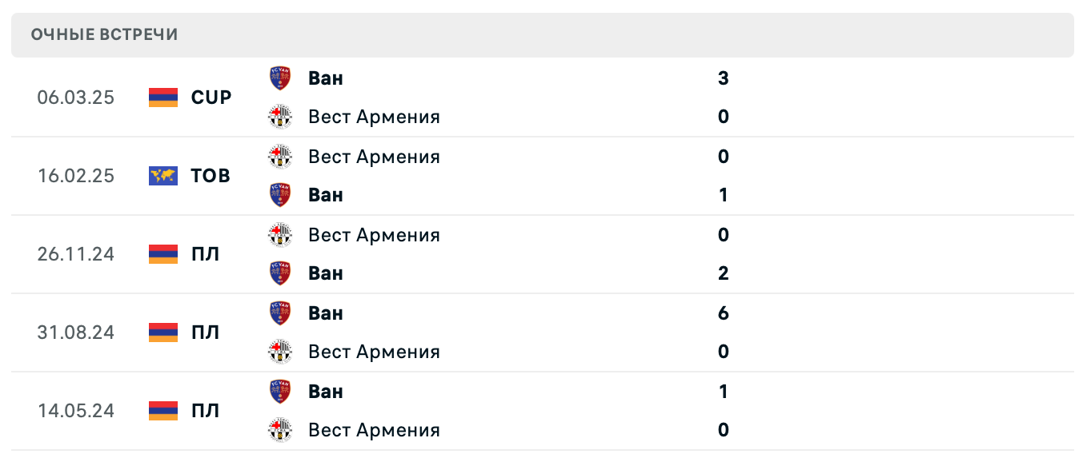Click the Ван crest in the 06.03.25 match
The image size is (1087, 462).
tap(280, 78)
